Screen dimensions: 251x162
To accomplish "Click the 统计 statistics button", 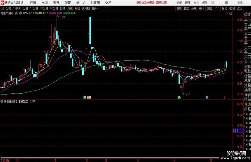I will (202, 8).
